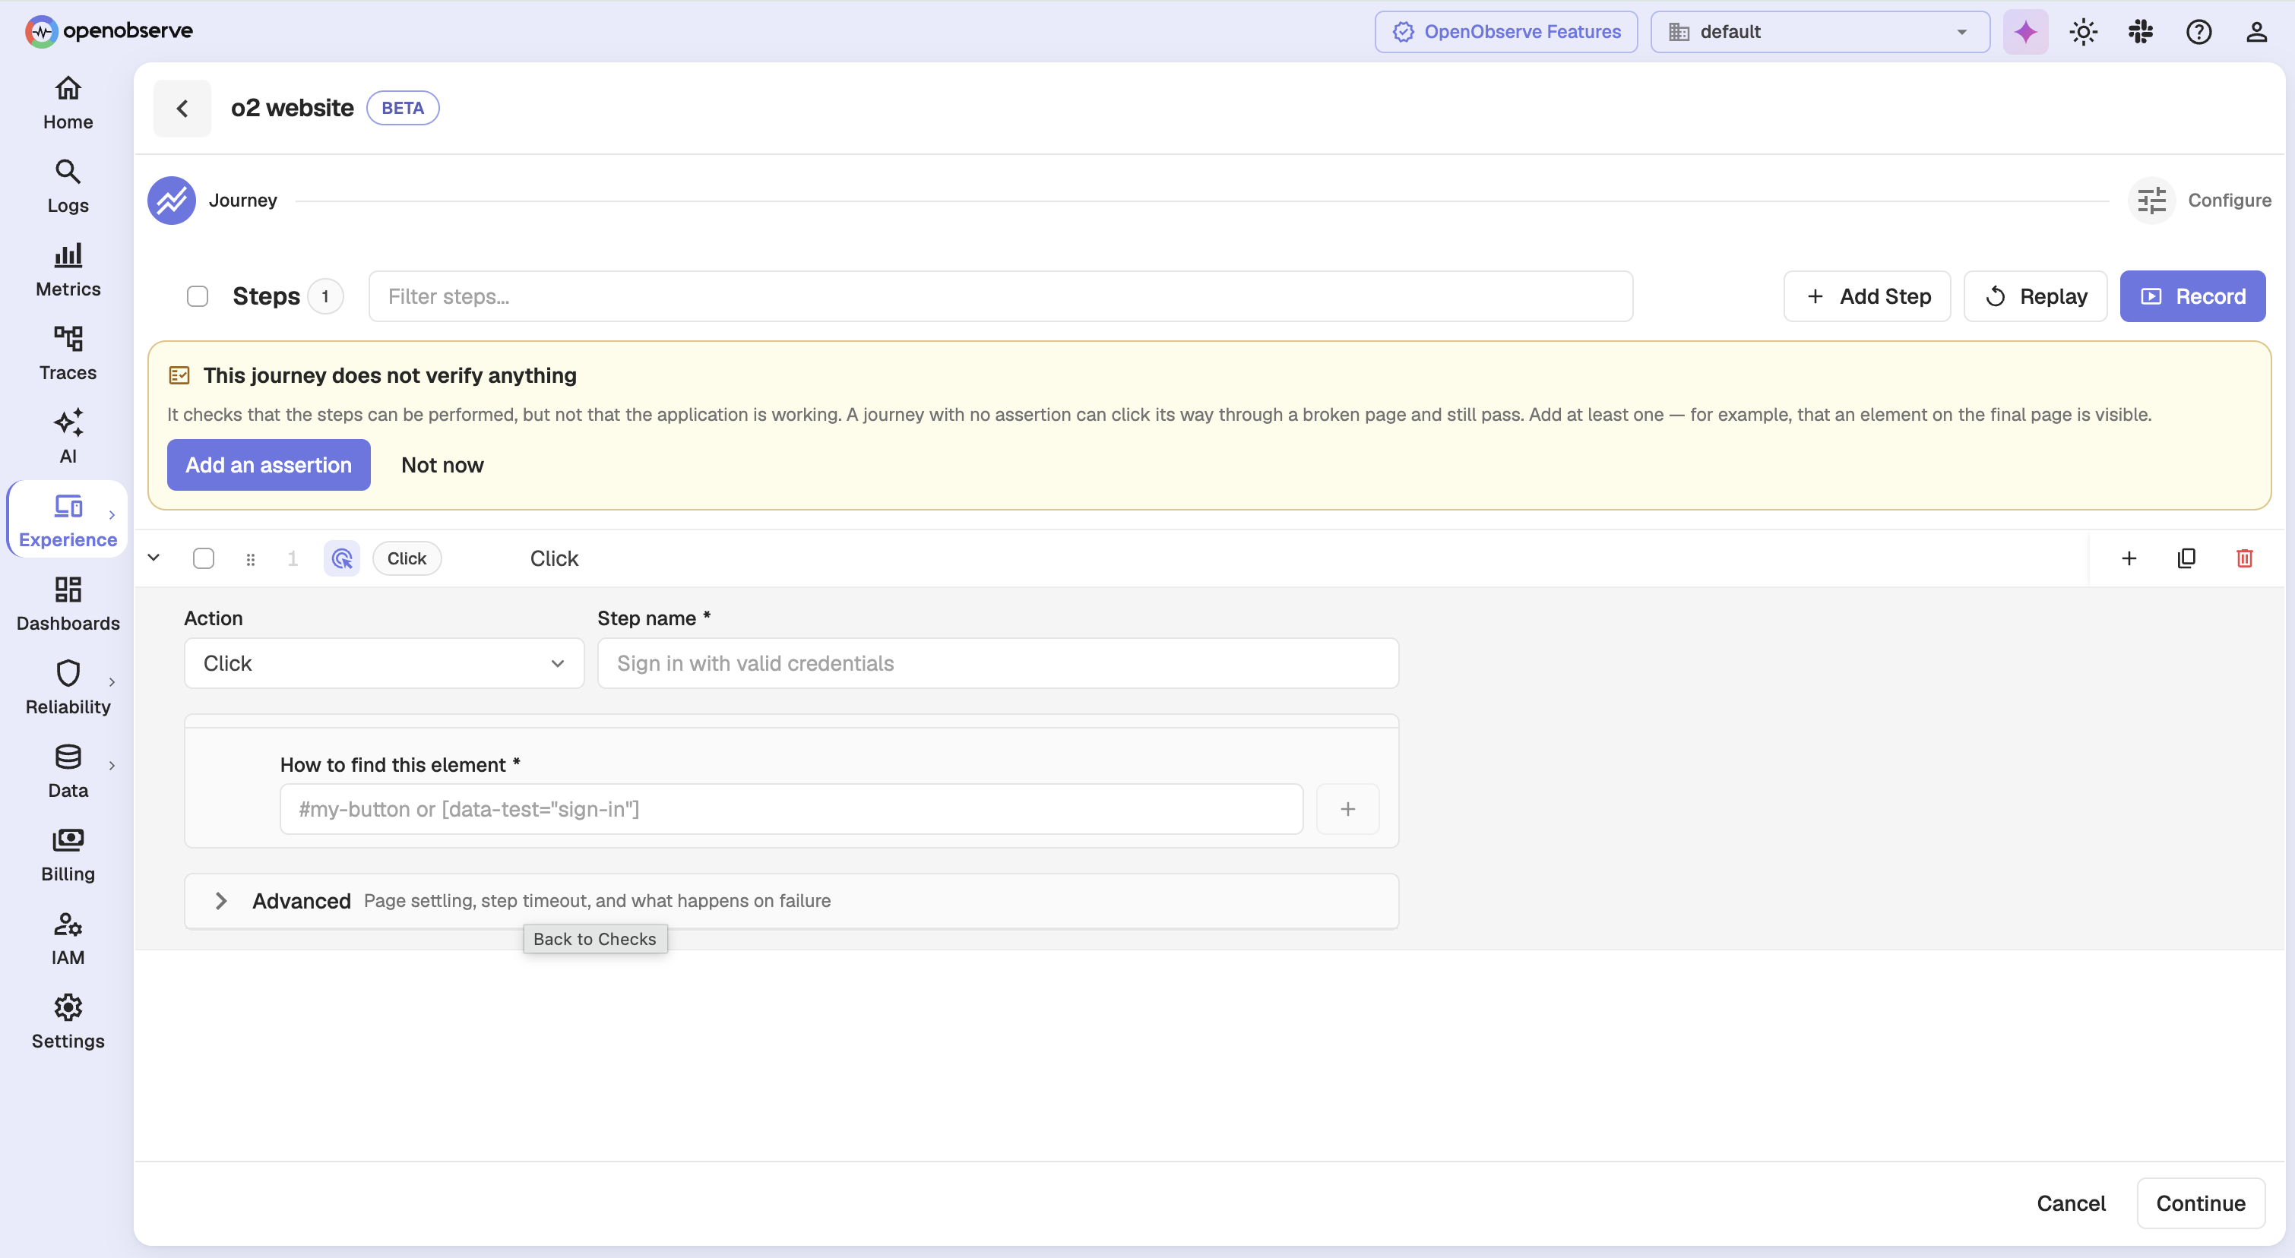The height and width of the screenshot is (1258, 2295).
Task: Open the Action dropdown showing Click
Action: (384, 663)
